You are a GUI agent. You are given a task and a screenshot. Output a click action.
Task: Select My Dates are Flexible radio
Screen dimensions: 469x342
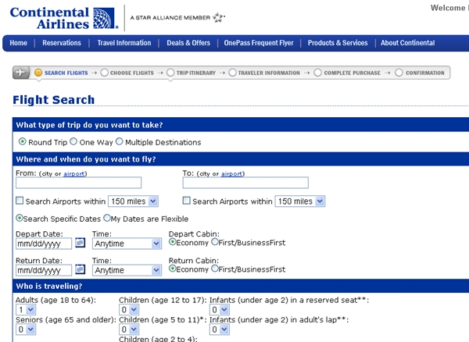pyautogui.click(x=107, y=218)
